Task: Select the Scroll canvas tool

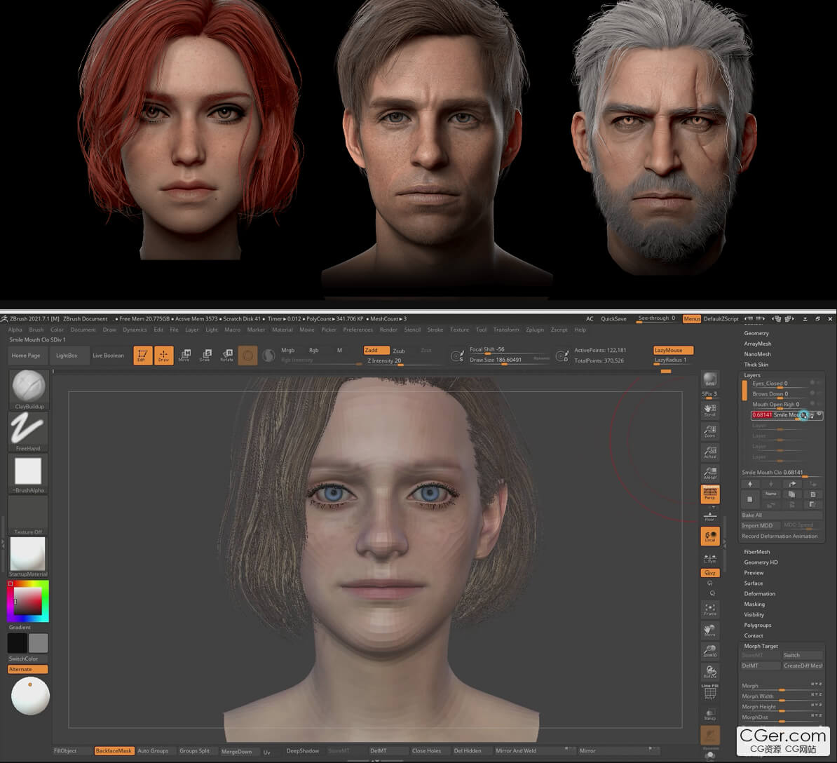Action: click(x=710, y=410)
